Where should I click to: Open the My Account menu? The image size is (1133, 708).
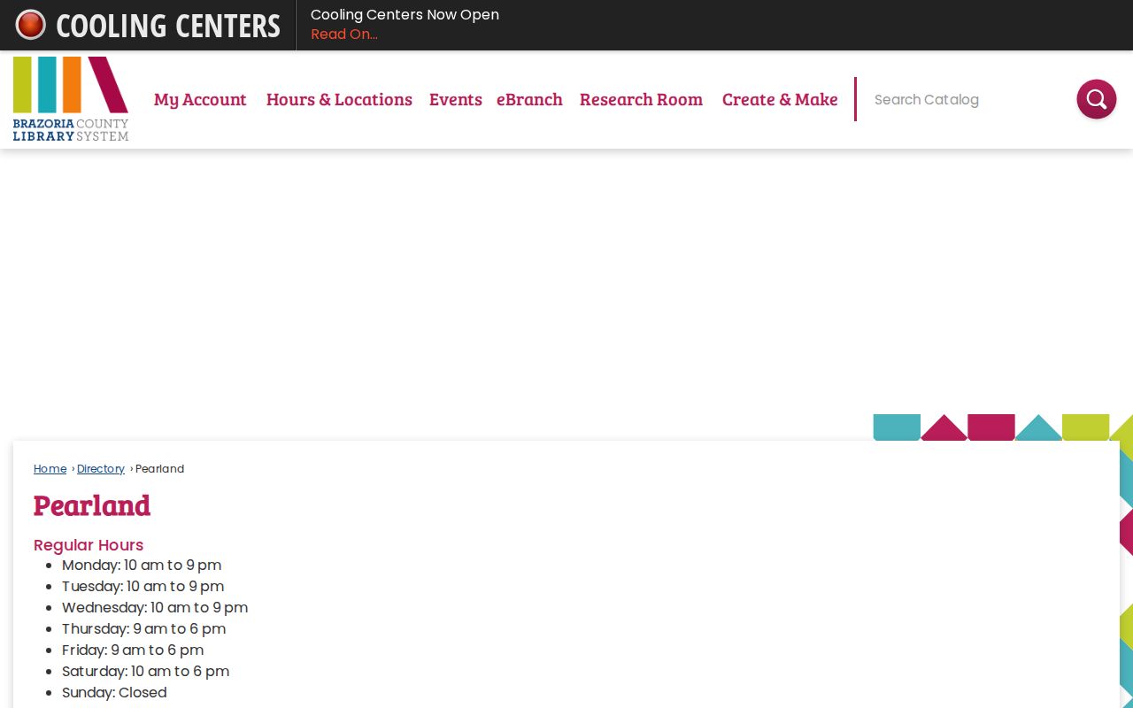(200, 99)
